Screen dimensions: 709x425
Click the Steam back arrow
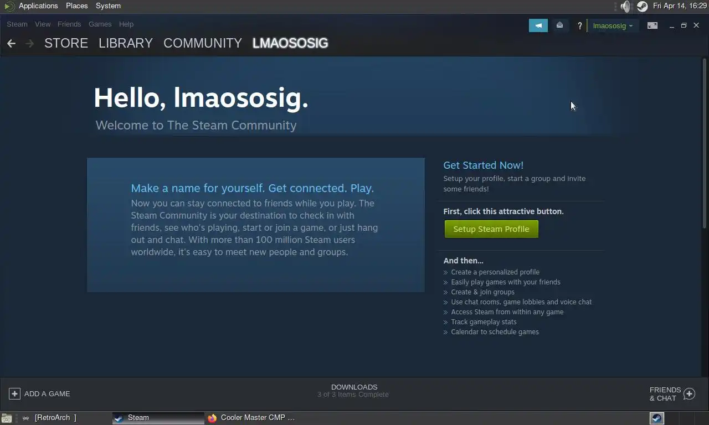tap(11, 43)
